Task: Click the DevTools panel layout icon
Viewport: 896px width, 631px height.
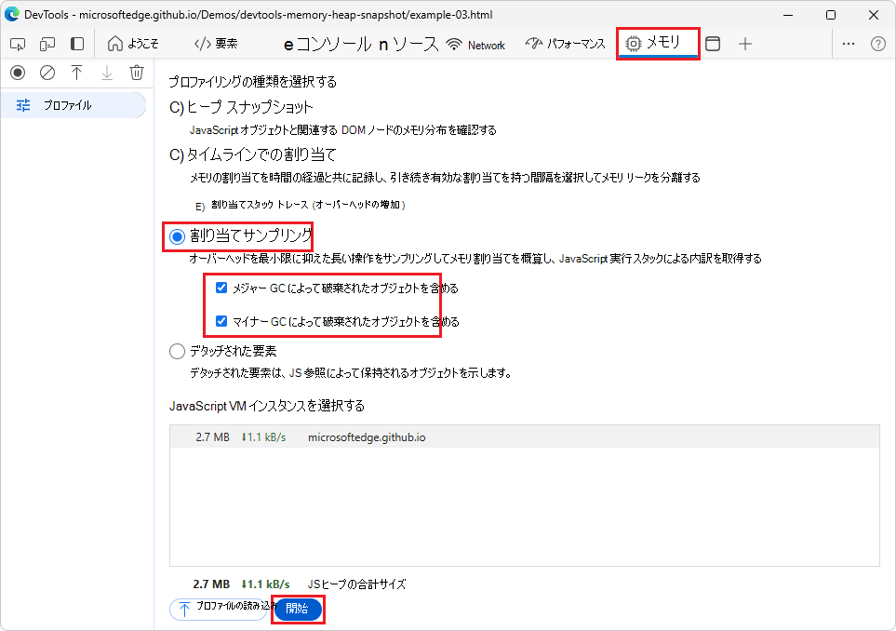Action: pos(77,43)
